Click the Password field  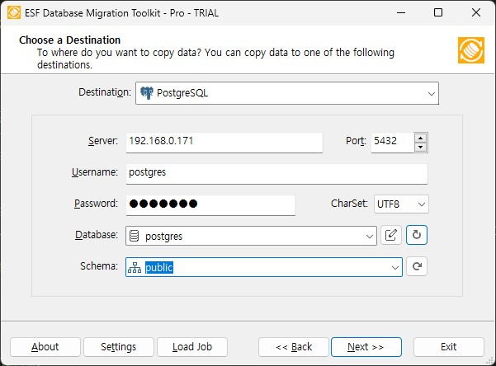click(210, 205)
